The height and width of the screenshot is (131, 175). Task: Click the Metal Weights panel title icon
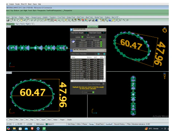pyautogui.click(x=71, y=50)
